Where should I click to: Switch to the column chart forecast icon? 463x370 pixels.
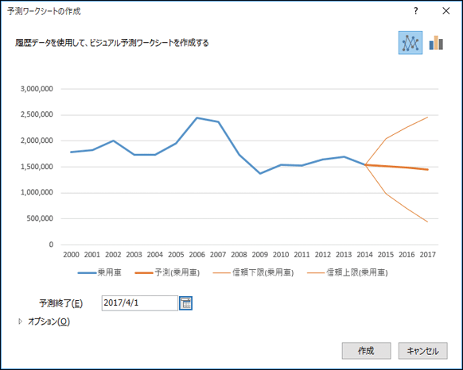[x=436, y=43]
